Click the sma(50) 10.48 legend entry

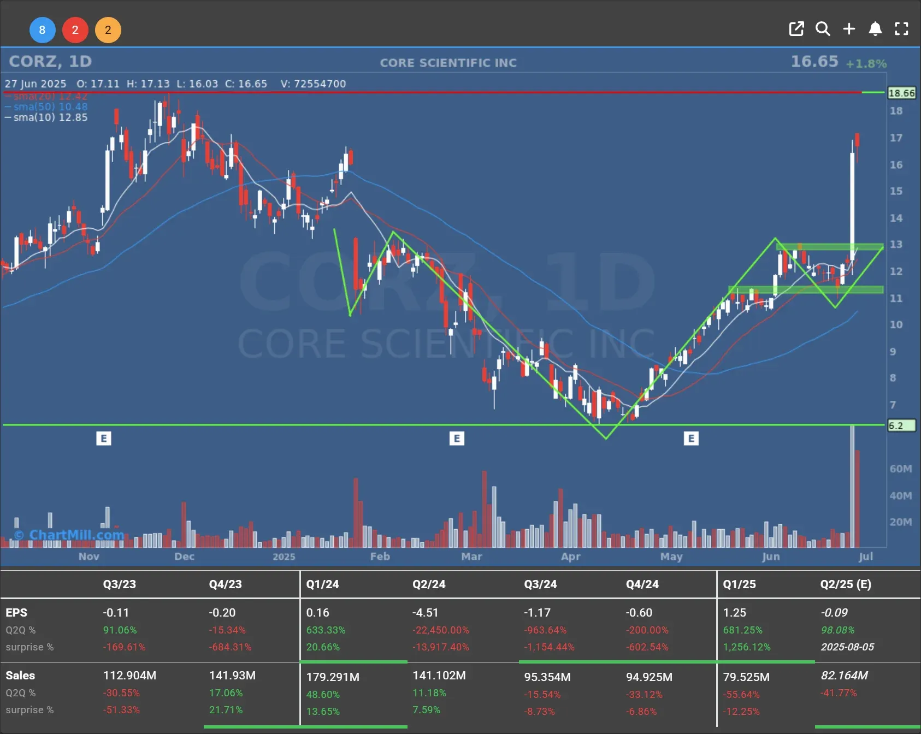[x=46, y=106]
